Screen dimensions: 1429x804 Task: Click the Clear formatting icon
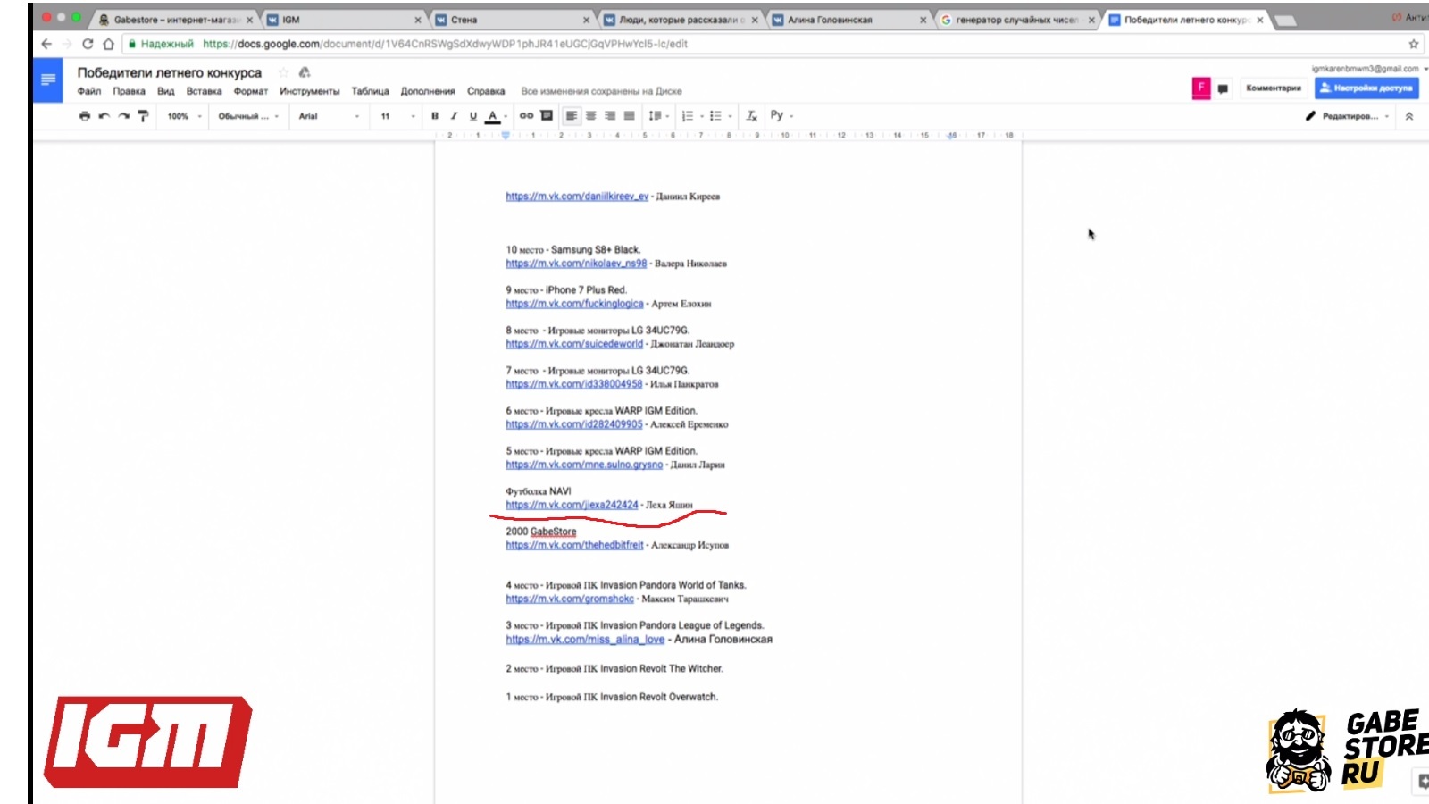752,116
